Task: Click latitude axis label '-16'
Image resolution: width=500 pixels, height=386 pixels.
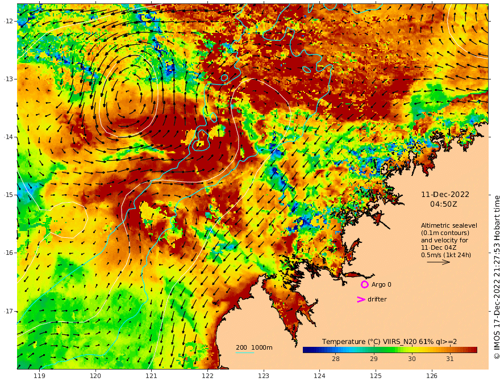Action: (x=9, y=253)
